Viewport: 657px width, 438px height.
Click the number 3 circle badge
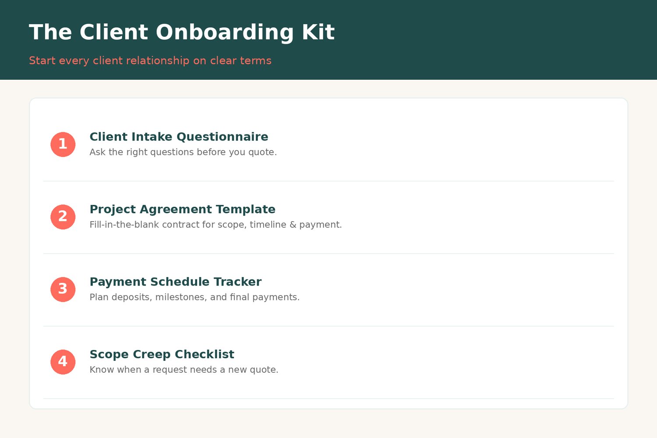pyautogui.click(x=63, y=290)
